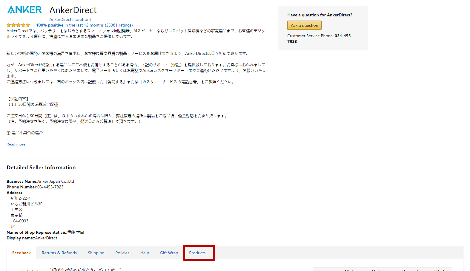Click the 【保証内容】 heading text

[x=18, y=99]
